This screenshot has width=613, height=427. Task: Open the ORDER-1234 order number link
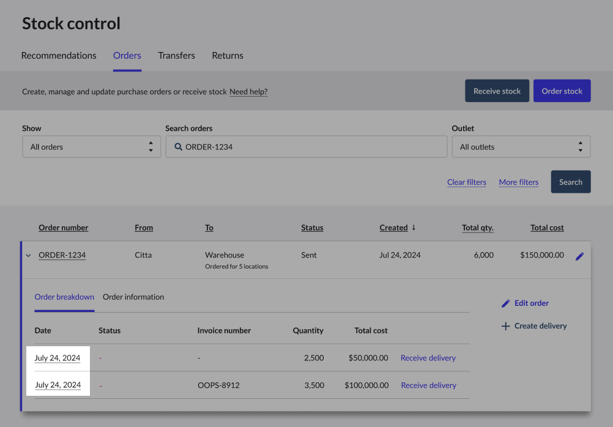(62, 255)
